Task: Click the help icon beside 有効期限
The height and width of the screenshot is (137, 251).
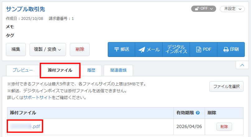Action: point(198,113)
